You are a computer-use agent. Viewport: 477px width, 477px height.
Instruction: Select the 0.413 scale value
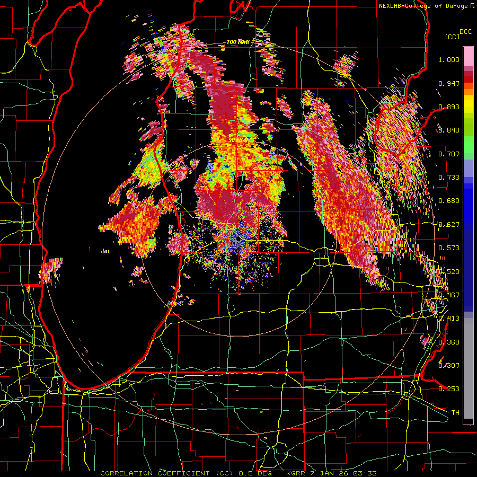(449, 319)
